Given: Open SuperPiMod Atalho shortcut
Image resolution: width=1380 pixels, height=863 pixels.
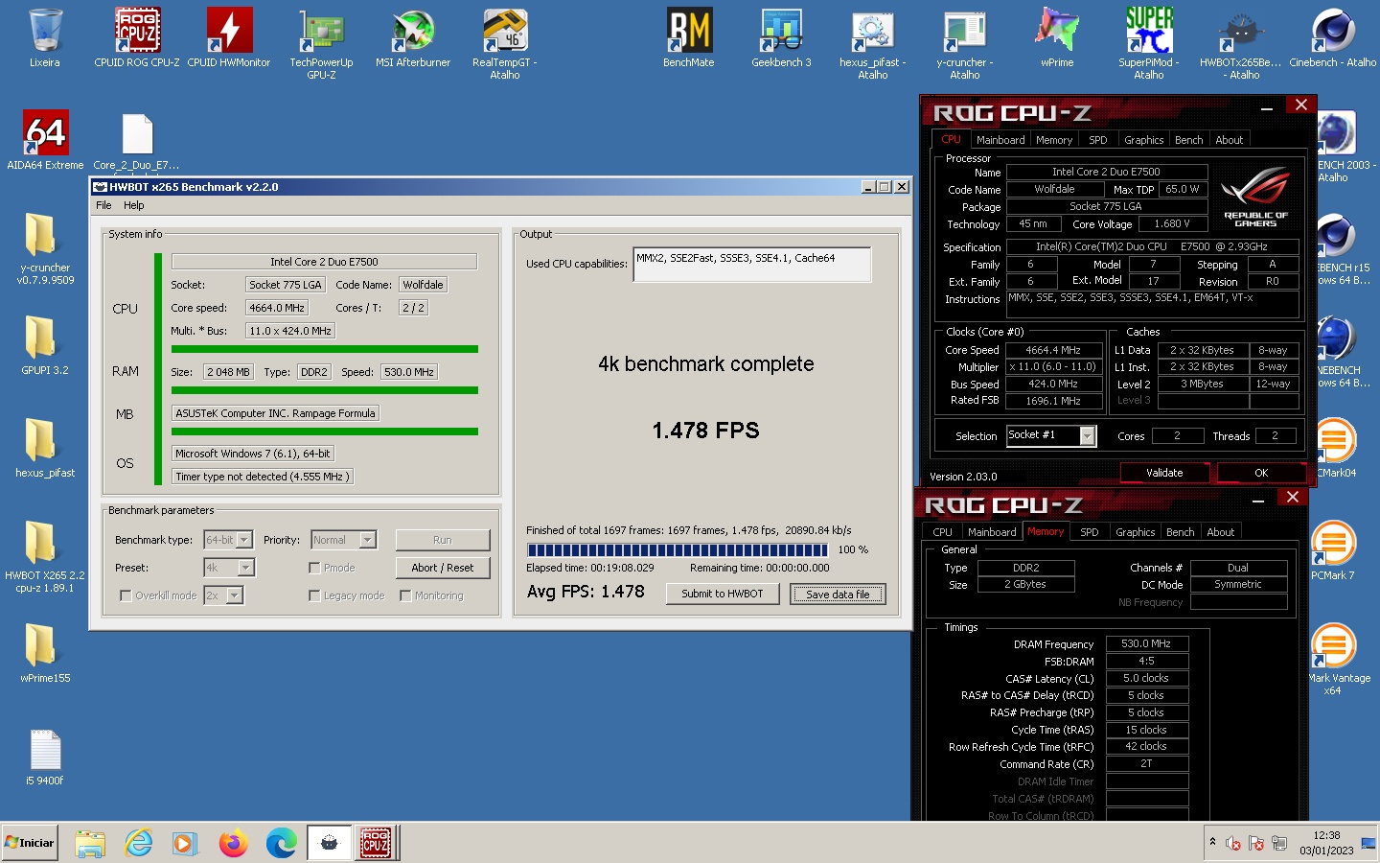Looking at the screenshot, I should [x=1149, y=44].
